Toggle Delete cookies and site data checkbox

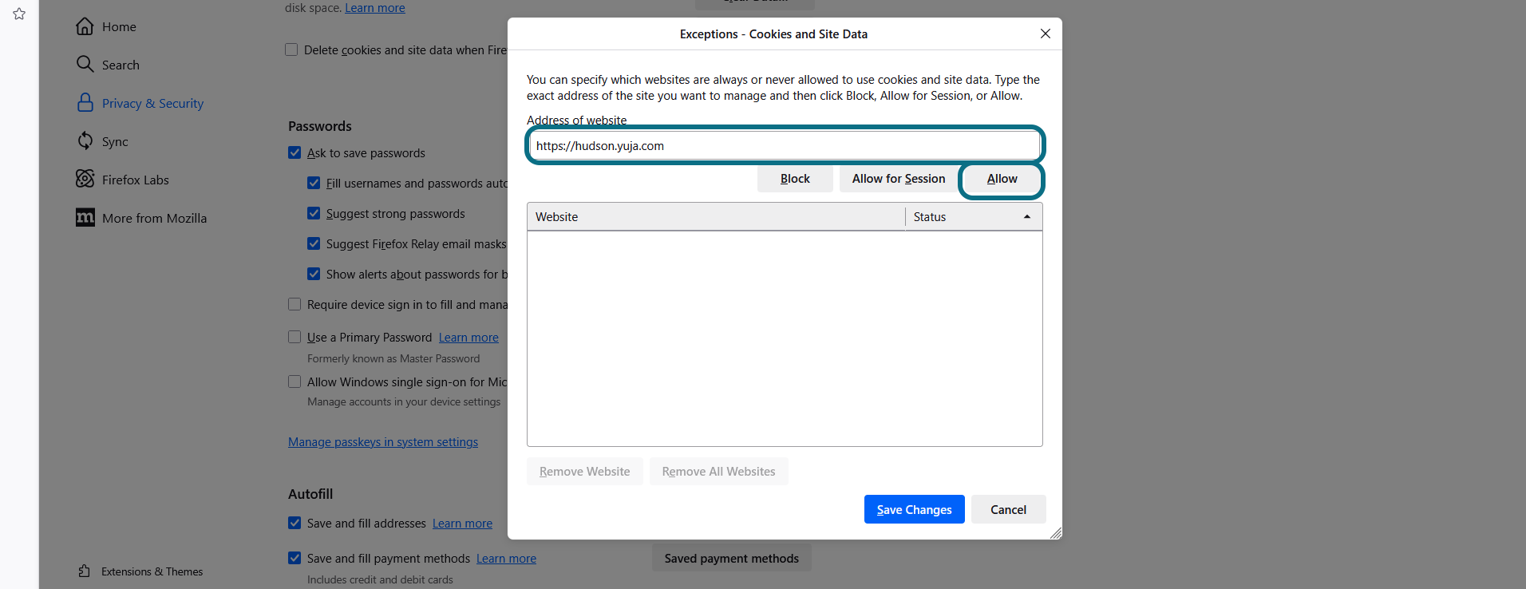[291, 49]
